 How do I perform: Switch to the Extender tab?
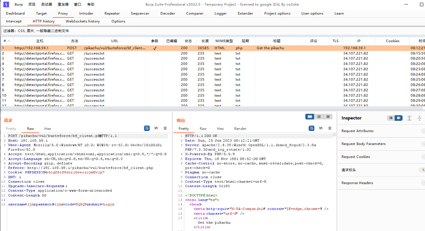click(245, 13)
